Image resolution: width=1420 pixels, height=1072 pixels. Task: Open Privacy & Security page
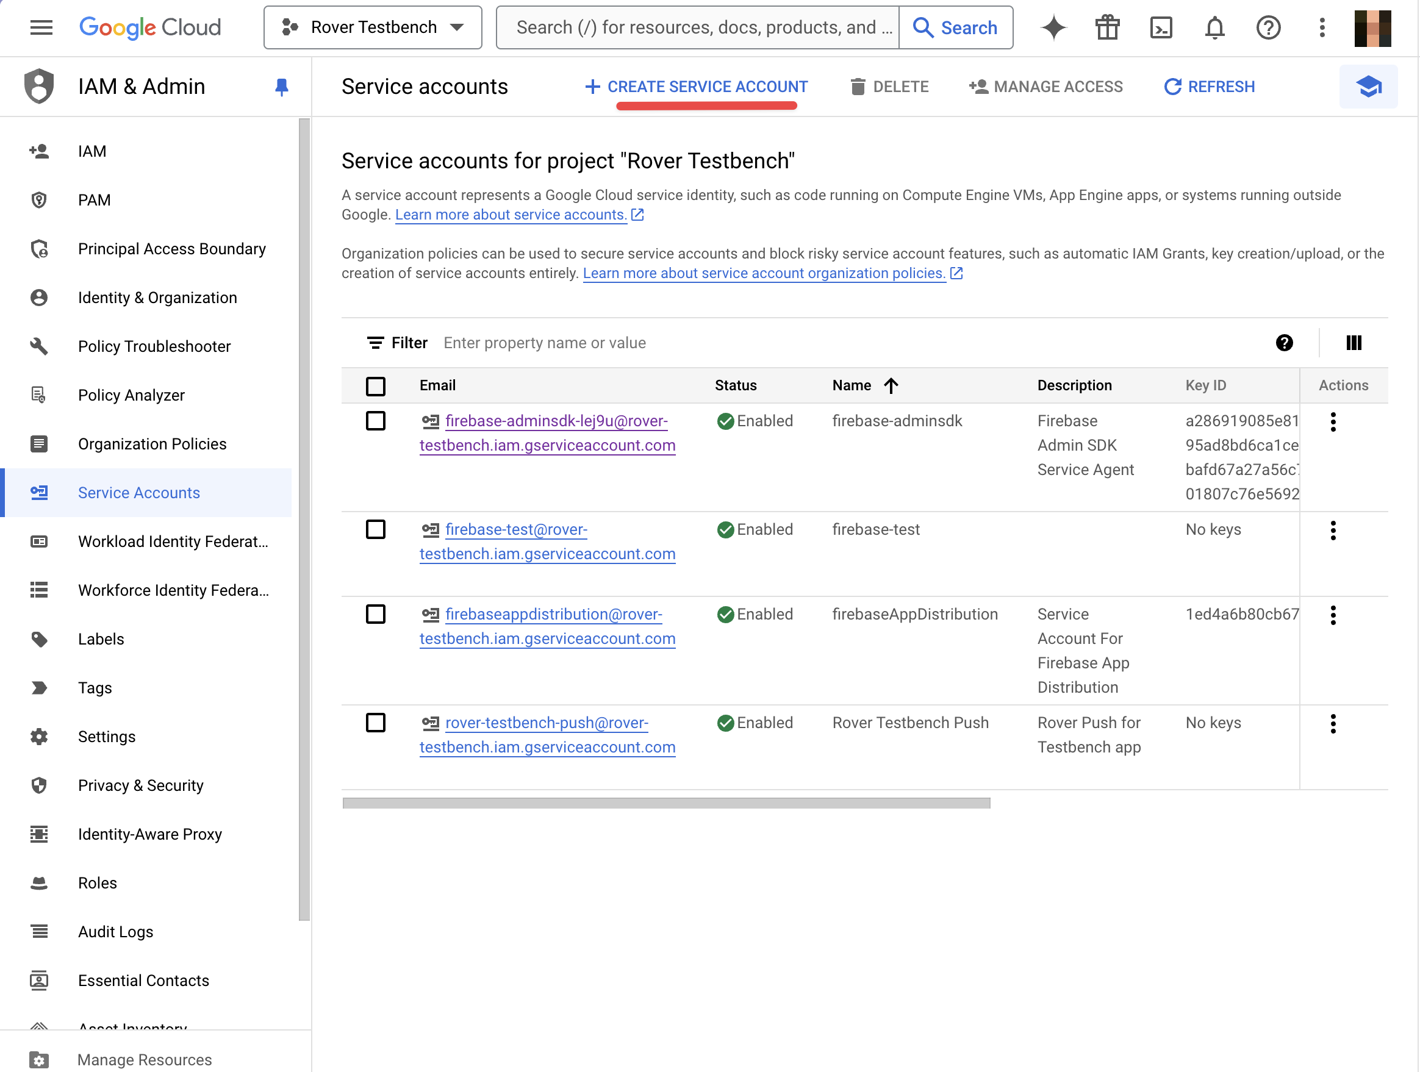pos(146,785)
